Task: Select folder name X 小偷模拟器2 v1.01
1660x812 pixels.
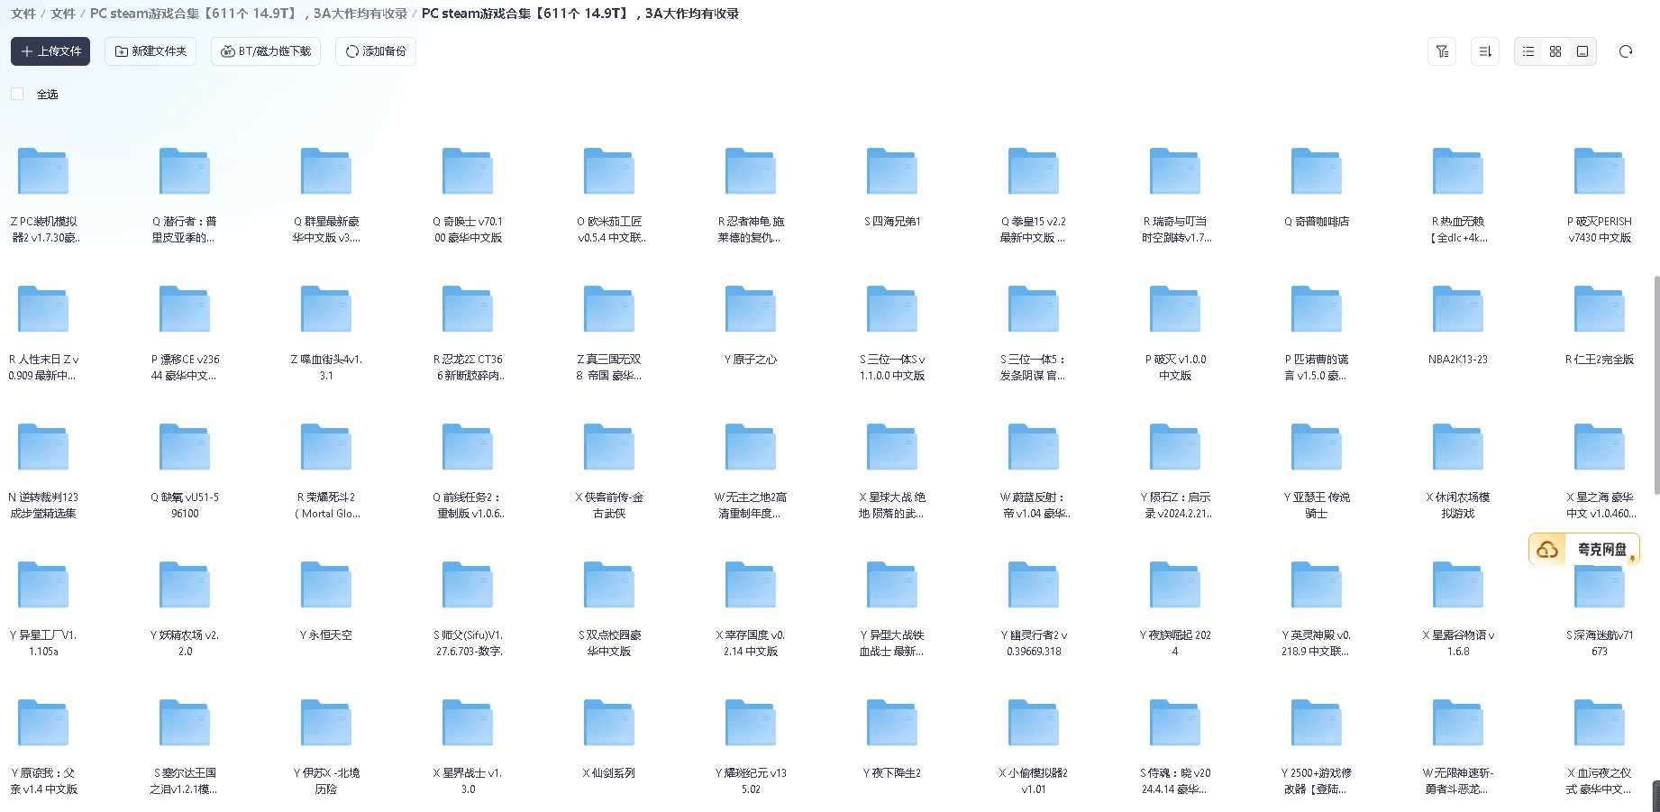Action: [x=1034, y=780]
